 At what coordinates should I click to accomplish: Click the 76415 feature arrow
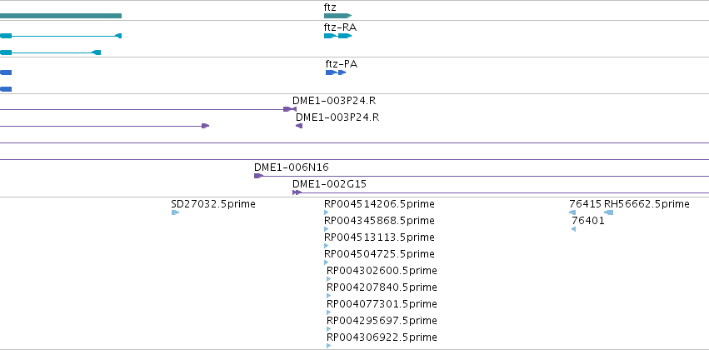[572, 212]
